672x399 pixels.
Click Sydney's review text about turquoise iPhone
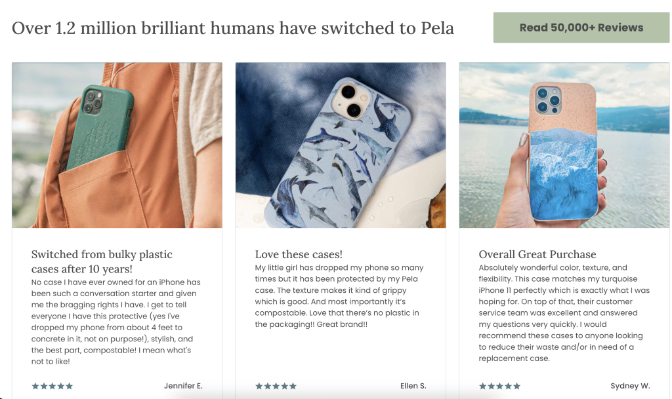tap(564, 313)
